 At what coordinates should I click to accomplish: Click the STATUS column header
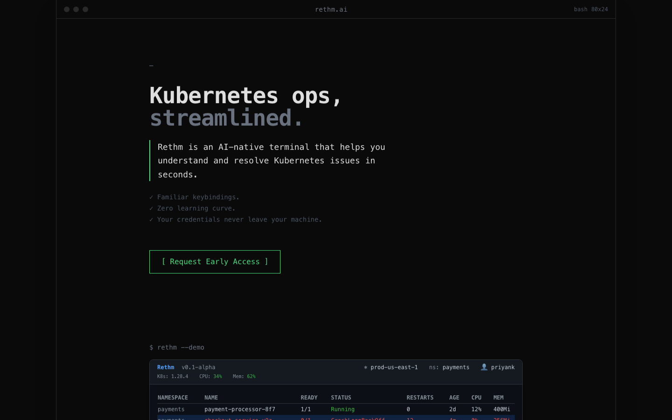pos(341,398)
